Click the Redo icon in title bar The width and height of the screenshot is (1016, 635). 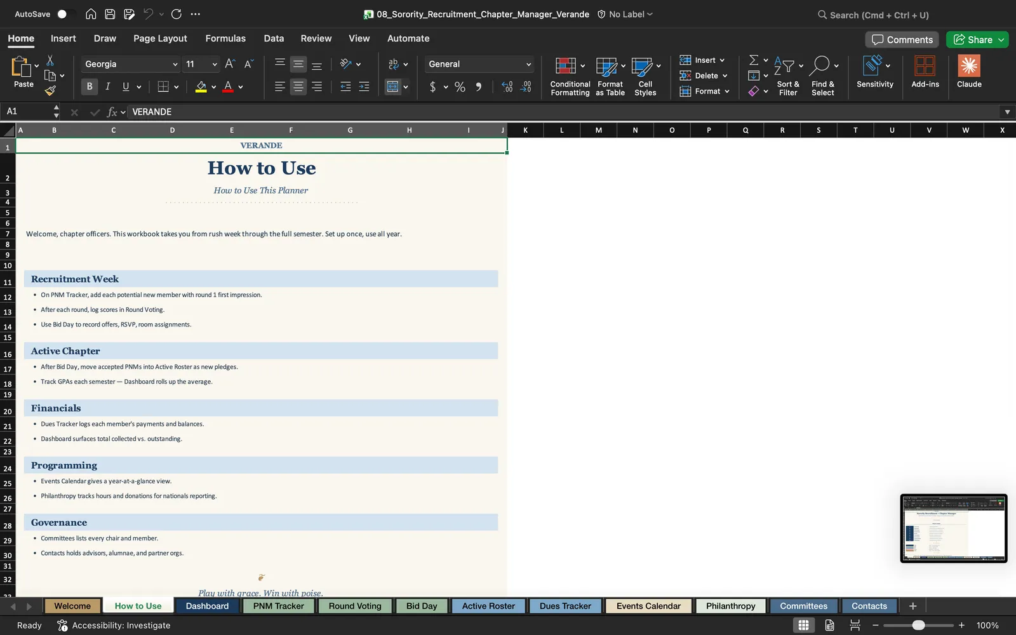(177, 14)
